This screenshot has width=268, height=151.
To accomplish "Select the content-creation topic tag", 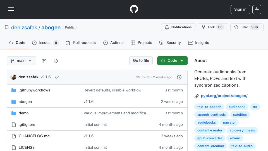I will (x=210, y=146).
